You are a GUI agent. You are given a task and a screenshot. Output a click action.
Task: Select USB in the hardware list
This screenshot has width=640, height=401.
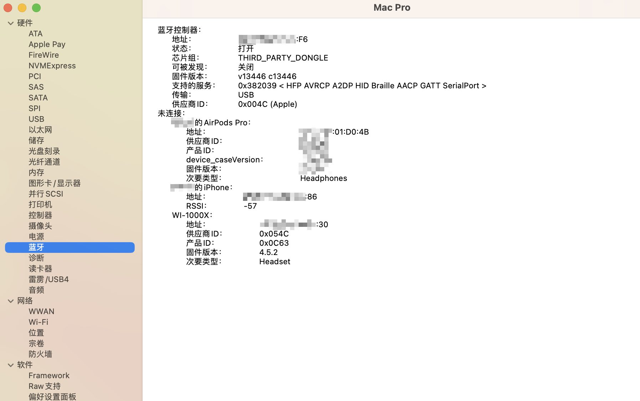[36, 119]
